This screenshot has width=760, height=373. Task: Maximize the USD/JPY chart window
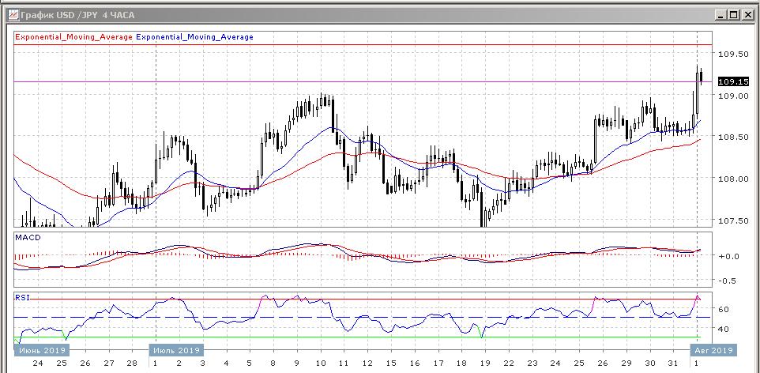(734, 15)
